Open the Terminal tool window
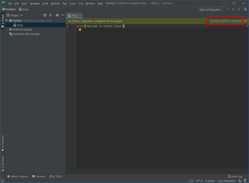 pyautogui.click(x=39, y=176)
